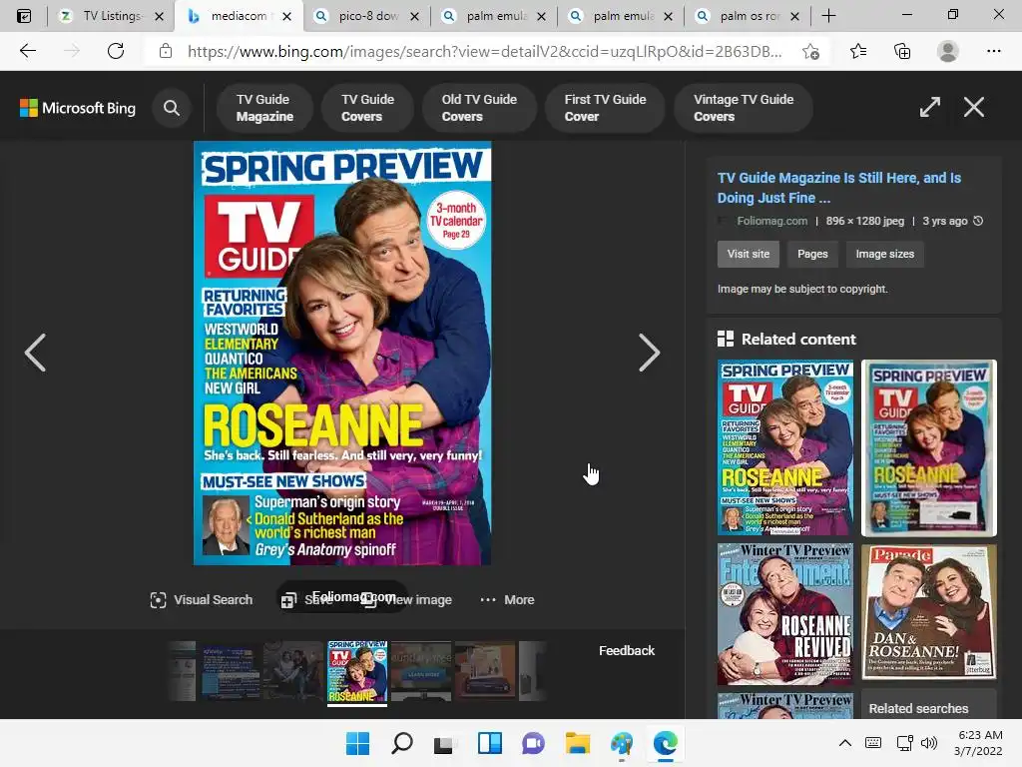Click the site lock icon
Screen dimensions: 1022x767
[166, 51]
